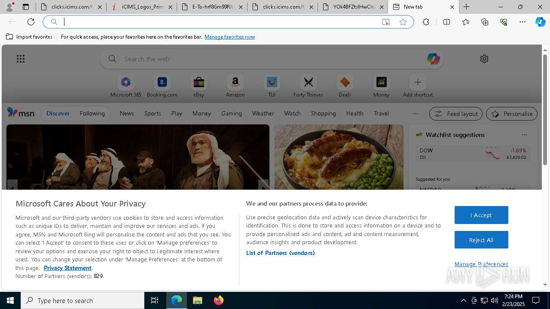Open Watchlist suggestions more options

coord(524,135)
